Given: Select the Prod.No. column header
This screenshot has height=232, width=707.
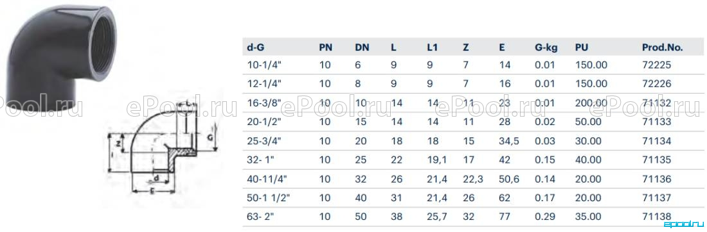Looking at the screenshot, I should click(663, 47).
